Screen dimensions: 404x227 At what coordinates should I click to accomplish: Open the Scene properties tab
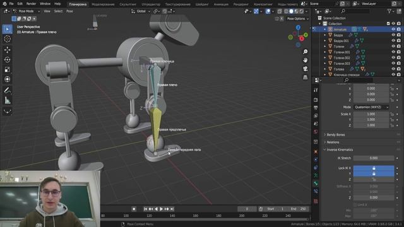click(316, 124)
